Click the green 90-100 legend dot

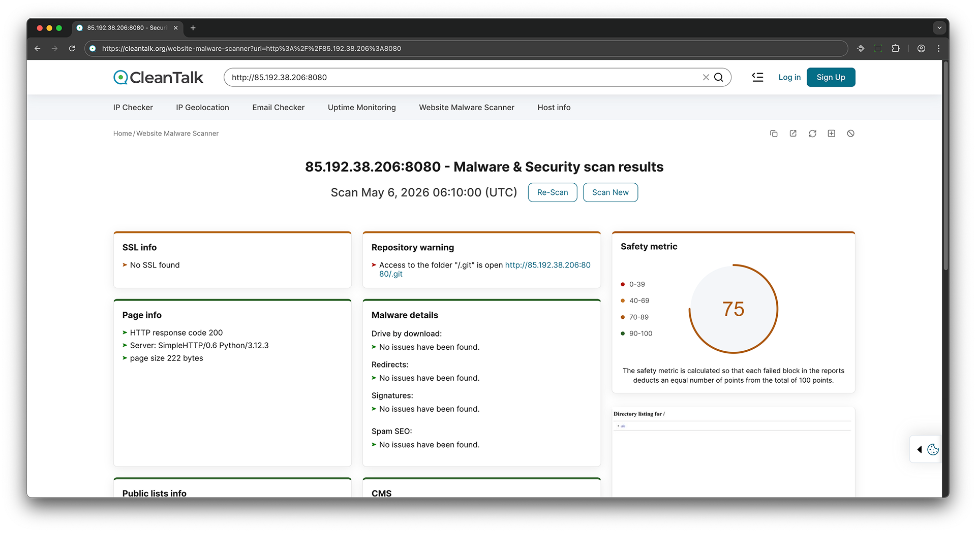[x=623, y=334]
